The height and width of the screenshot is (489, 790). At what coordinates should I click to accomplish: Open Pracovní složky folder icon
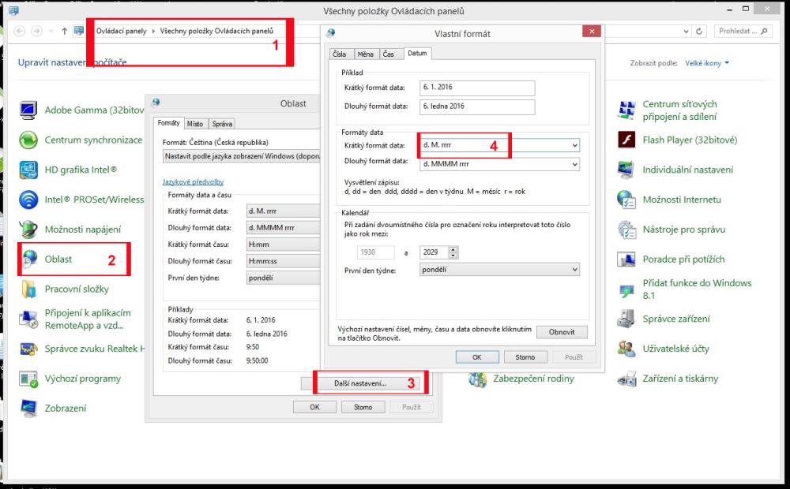point(28,289)
